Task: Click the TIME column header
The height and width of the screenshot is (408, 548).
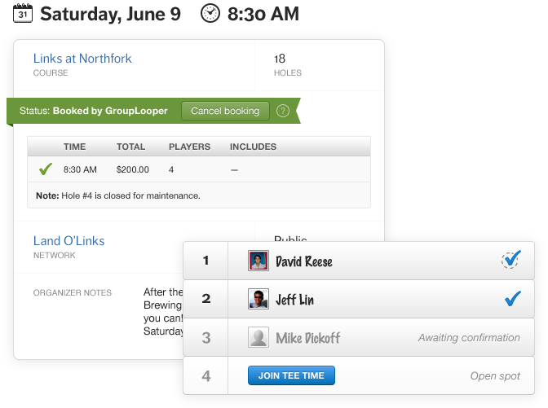Action: [x=75, y=147]
